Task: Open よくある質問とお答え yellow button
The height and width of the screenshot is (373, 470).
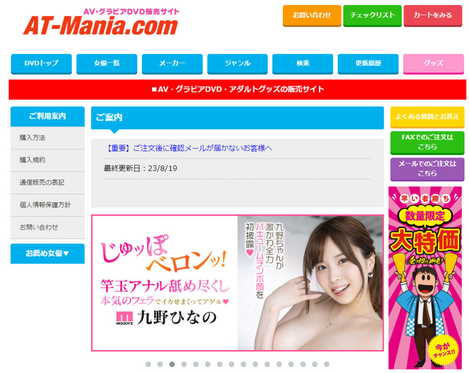Action: pyautogui.click(x=427, y=117)
